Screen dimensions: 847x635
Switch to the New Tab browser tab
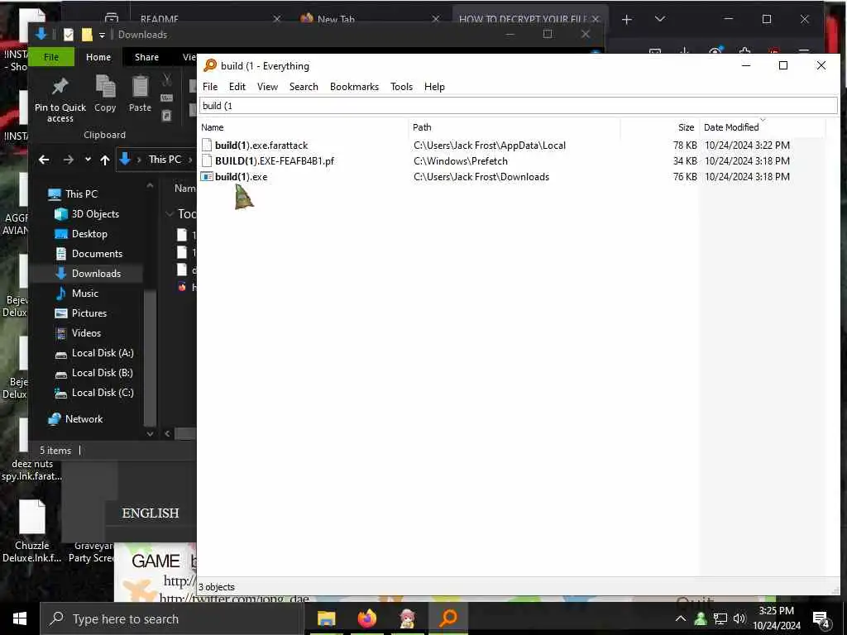pyautogui.click(x=336, y=20)
